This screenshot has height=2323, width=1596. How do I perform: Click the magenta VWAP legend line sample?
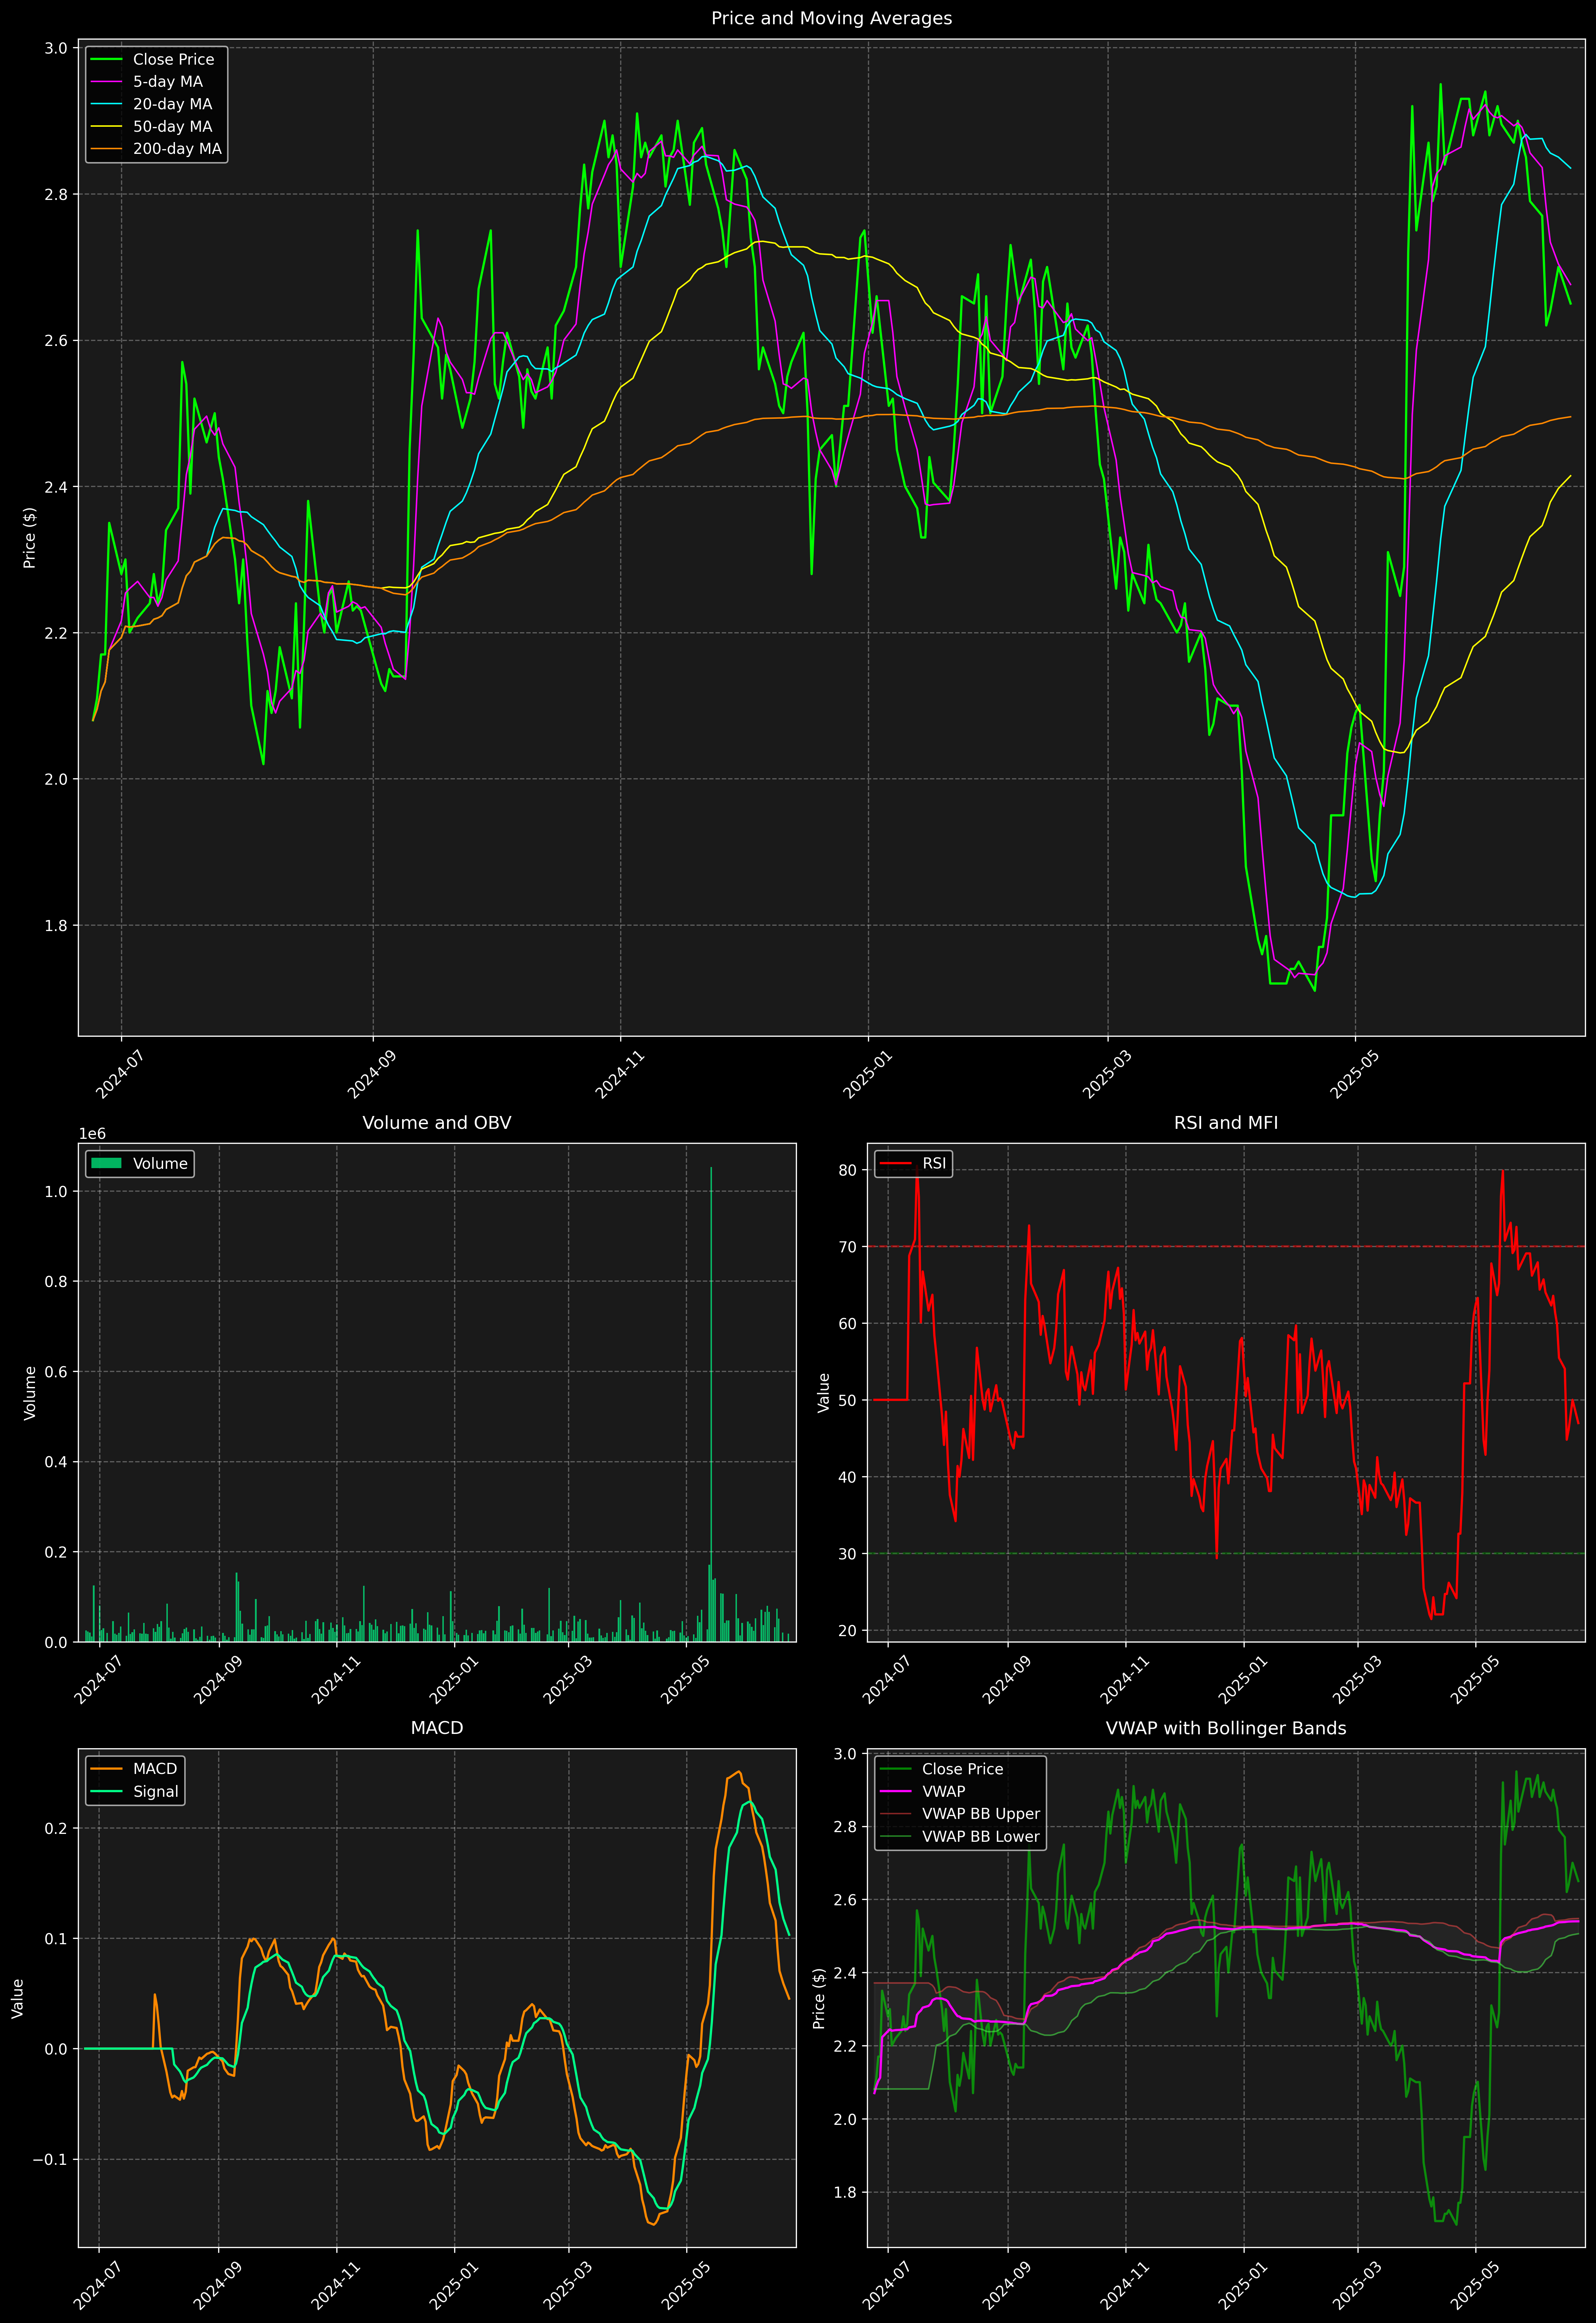click(896, 1791)
